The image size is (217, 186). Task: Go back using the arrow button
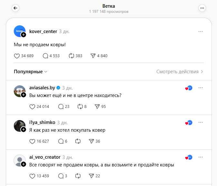[x=15, y=8]
